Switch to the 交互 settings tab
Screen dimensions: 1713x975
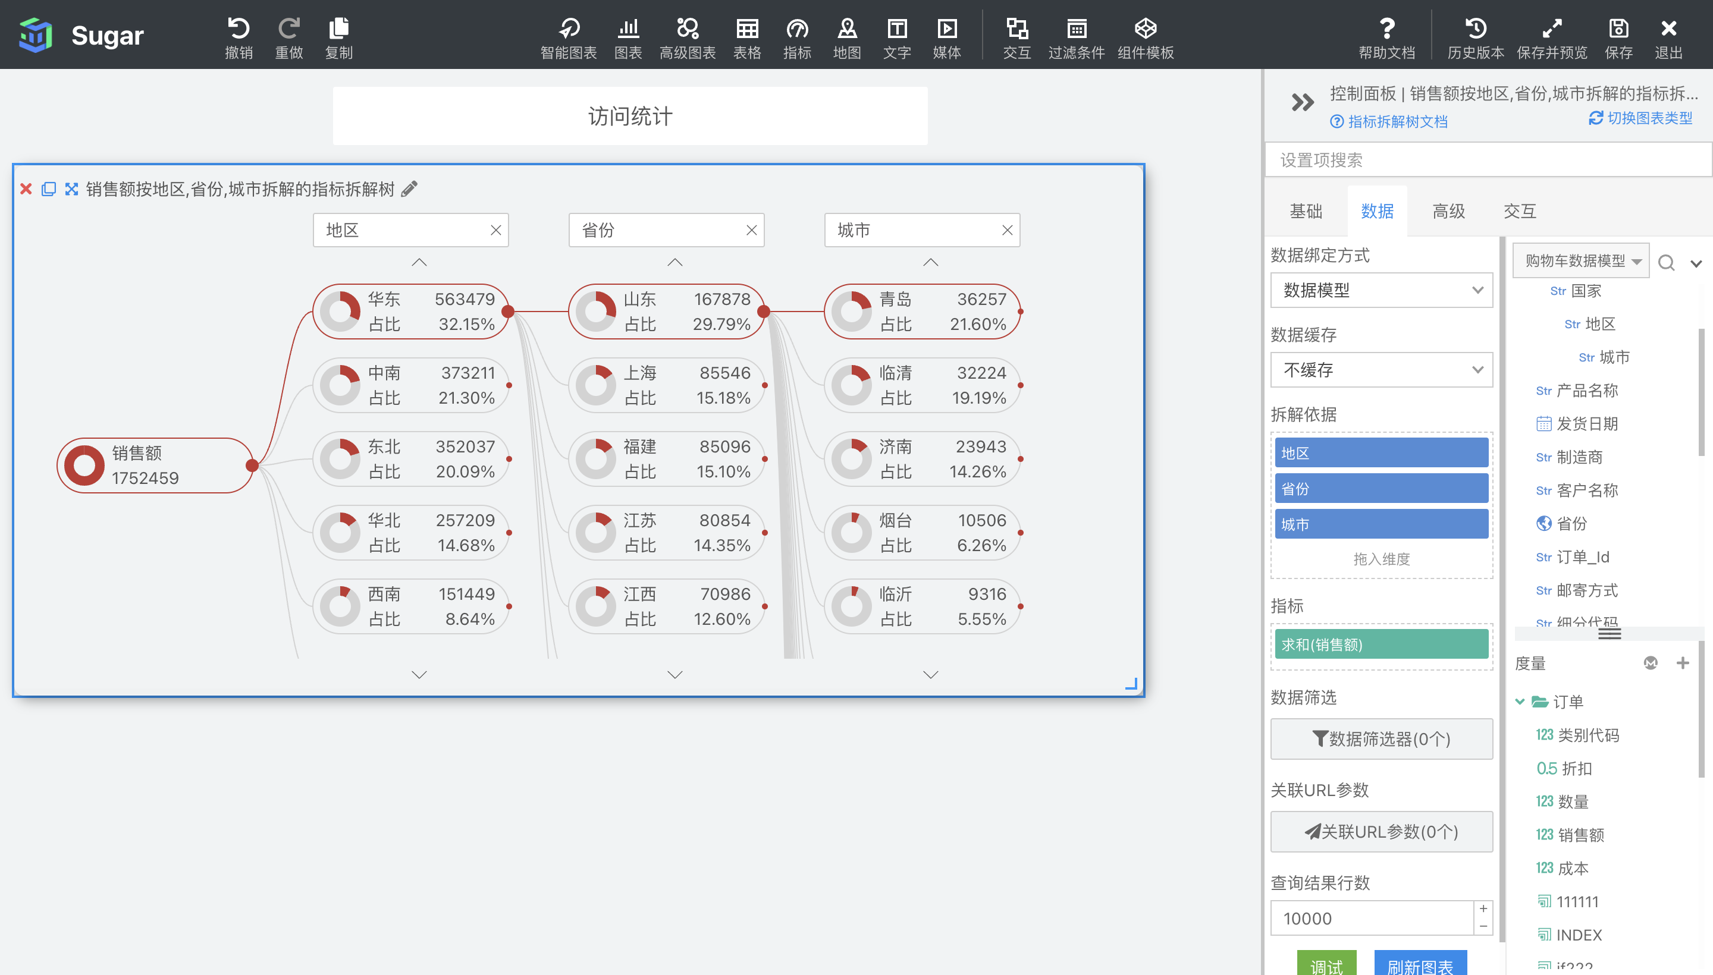(x=1519, y=212)
